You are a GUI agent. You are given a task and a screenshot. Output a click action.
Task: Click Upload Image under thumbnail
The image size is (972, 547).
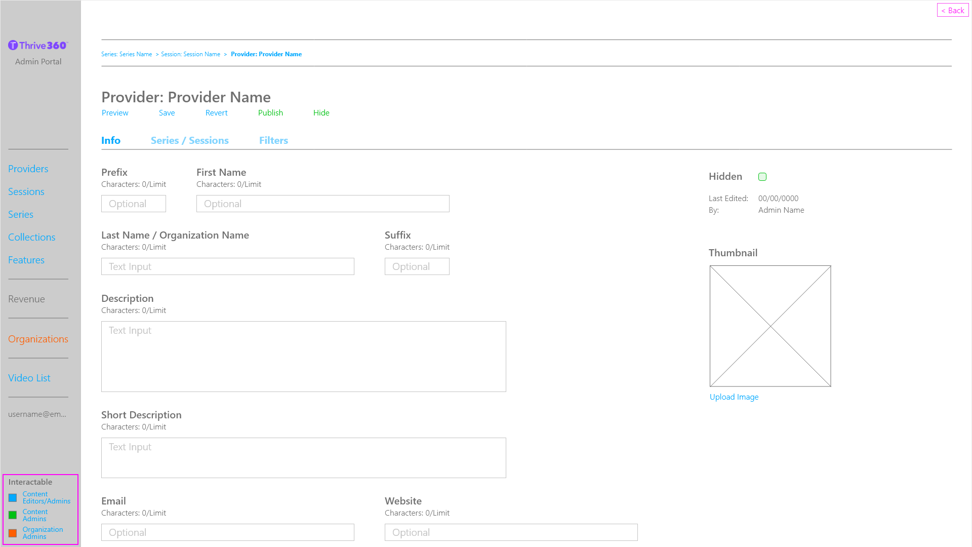[734, 397]
